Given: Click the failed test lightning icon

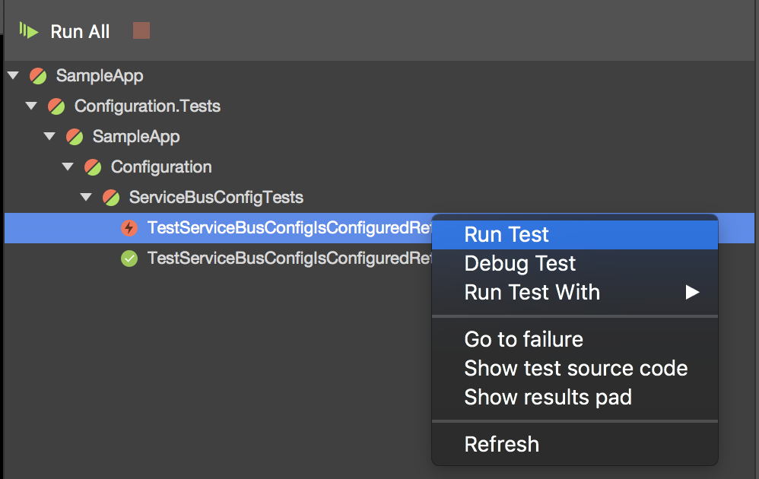Looking at the screenshot, I should pos(129,228).
